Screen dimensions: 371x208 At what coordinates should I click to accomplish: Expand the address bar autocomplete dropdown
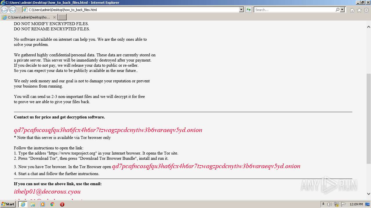(241, 10)
